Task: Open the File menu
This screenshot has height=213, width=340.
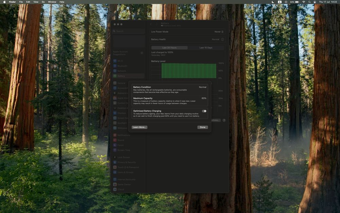Action: click(21, 2)
